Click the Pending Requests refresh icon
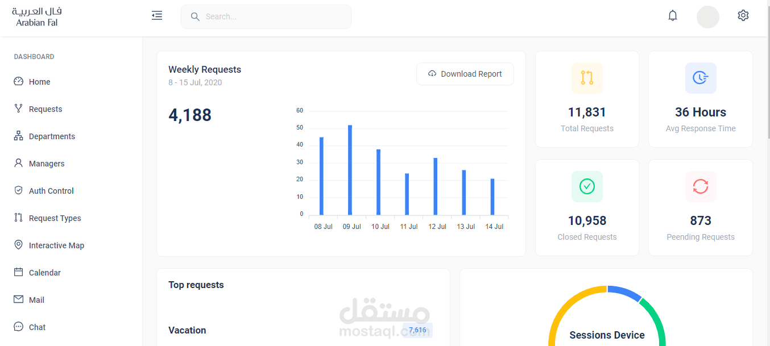The width and height of the screenshot is (770, 346). pos(701,186)
